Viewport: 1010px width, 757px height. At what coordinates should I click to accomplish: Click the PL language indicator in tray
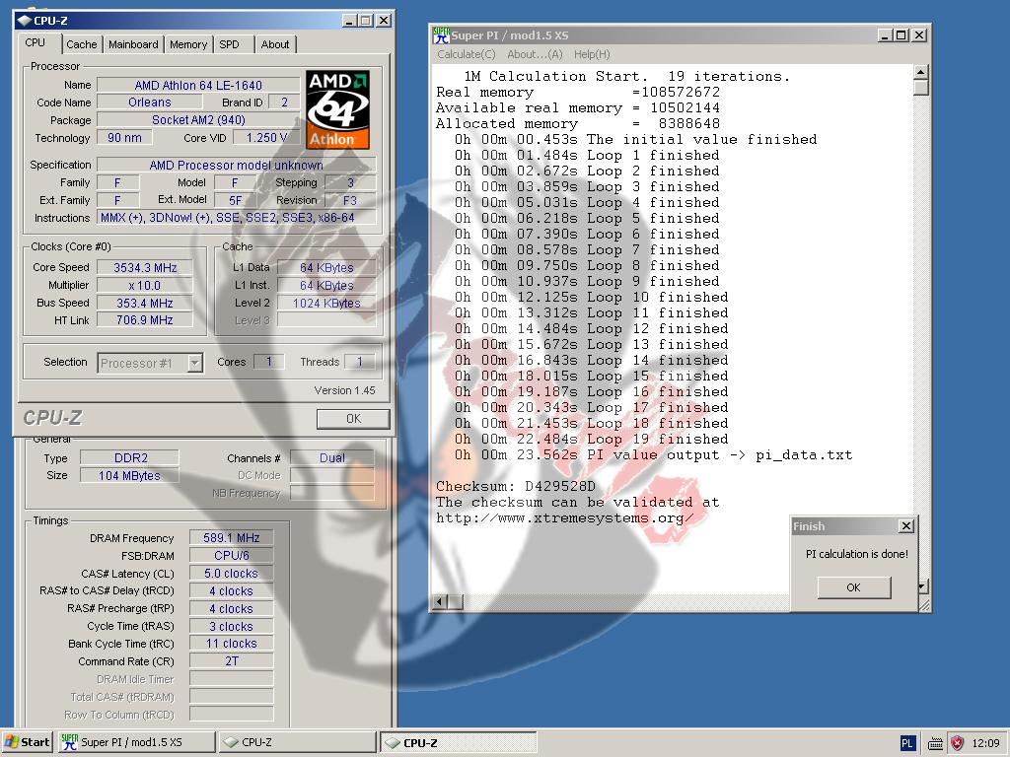pyautogui.click(x=907, y=743)
